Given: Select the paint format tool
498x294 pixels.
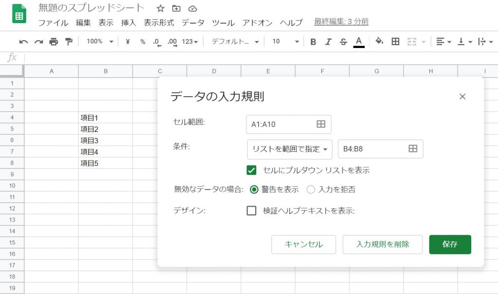Looking at the screenshot, I should pos(68,42).
